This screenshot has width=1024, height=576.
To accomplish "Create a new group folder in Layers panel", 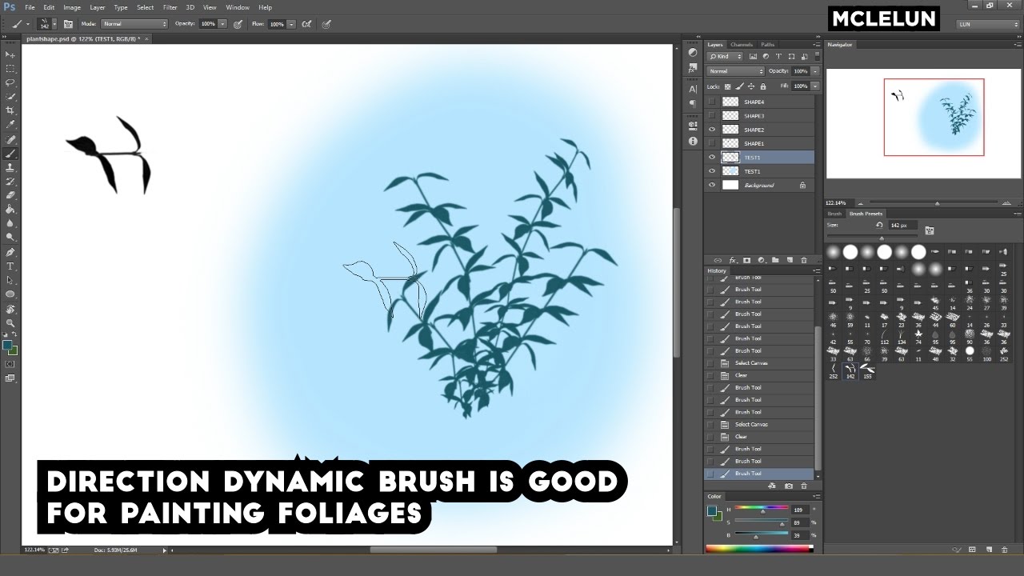I will 775,260.
